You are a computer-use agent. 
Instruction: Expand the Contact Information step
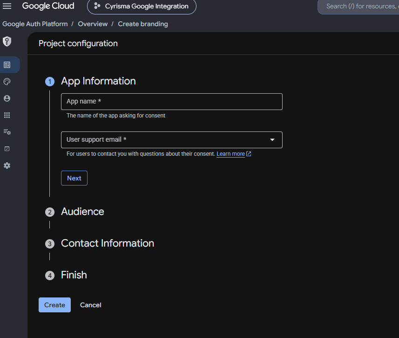(x=108, y=243)
